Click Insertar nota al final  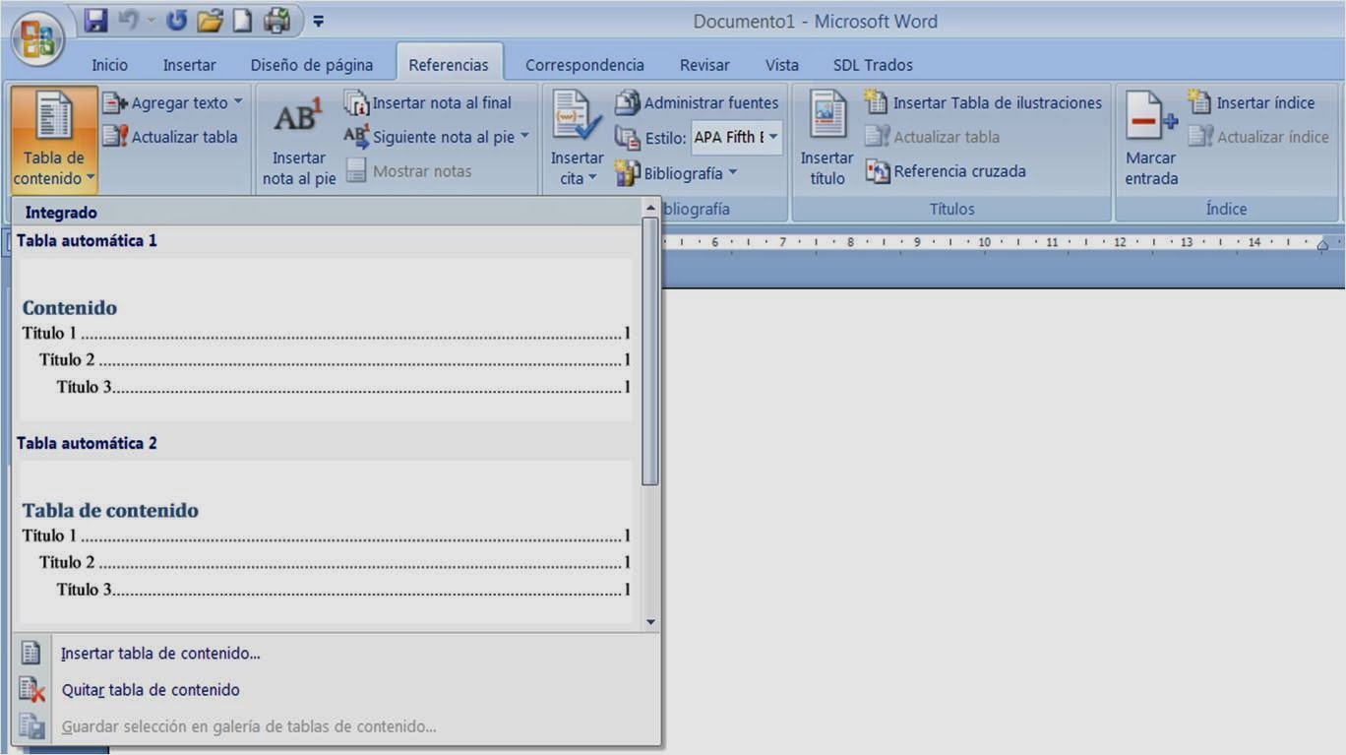pos(428,102)
